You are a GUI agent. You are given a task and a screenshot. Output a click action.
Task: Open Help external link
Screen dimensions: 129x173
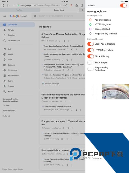6,116
